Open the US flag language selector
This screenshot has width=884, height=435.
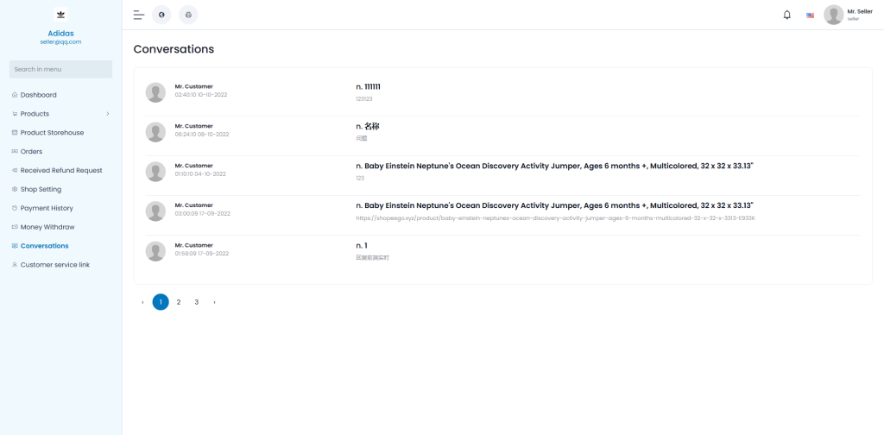click(810, 15)
